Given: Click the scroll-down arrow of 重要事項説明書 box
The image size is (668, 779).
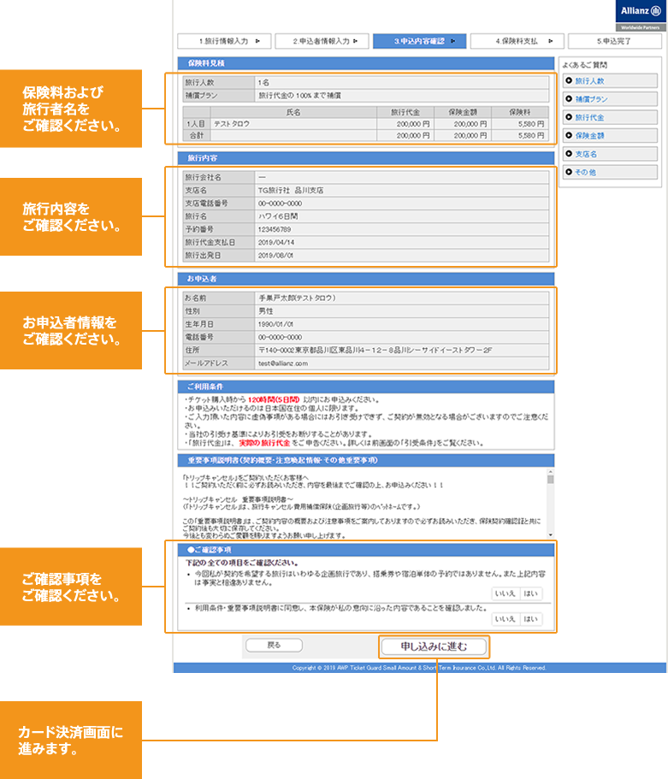Looking at the screenshot, I should click(x=551, y=536).
